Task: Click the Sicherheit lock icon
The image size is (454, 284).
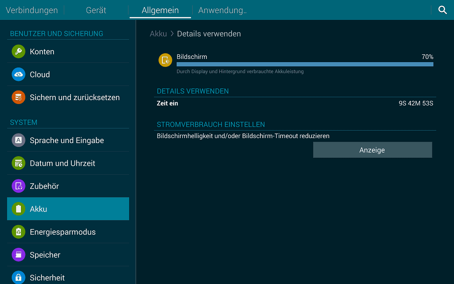Action: click(x=18, y=278)
